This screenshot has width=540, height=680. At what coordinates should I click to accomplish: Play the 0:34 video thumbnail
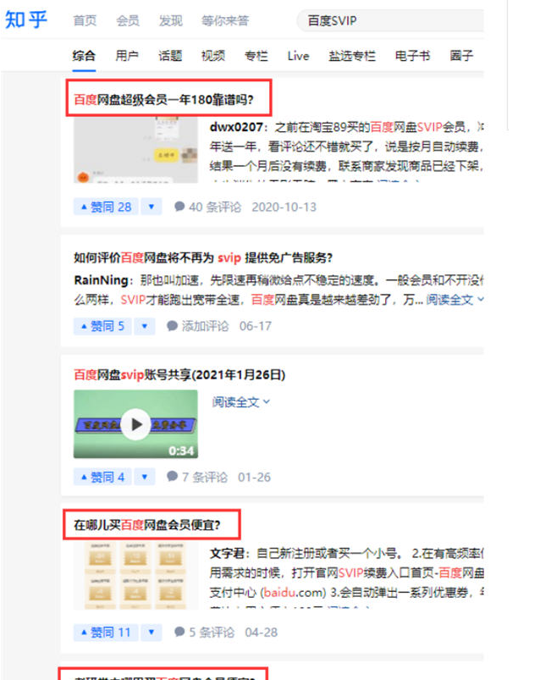pyautogui.click(x=135, y=424)
